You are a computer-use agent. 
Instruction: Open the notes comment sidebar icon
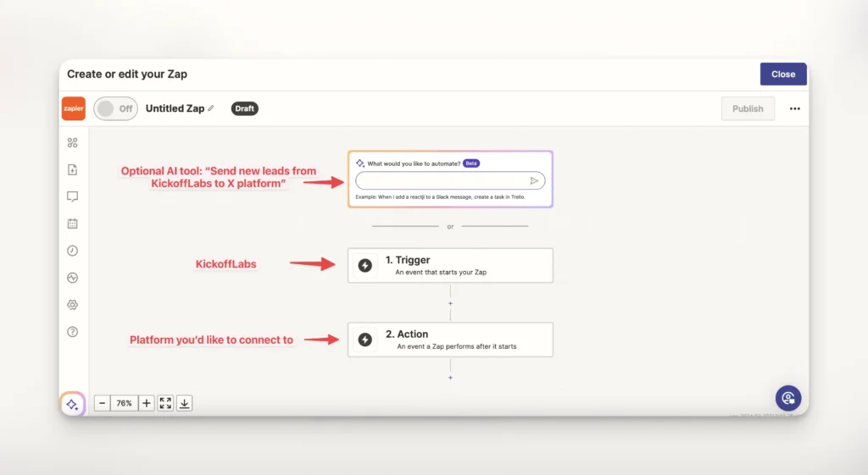coord(73,196)
